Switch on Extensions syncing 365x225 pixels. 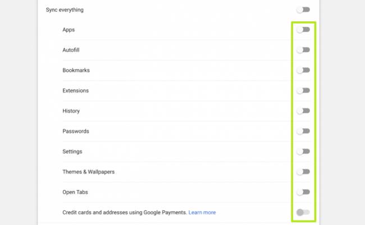(303, 90)
